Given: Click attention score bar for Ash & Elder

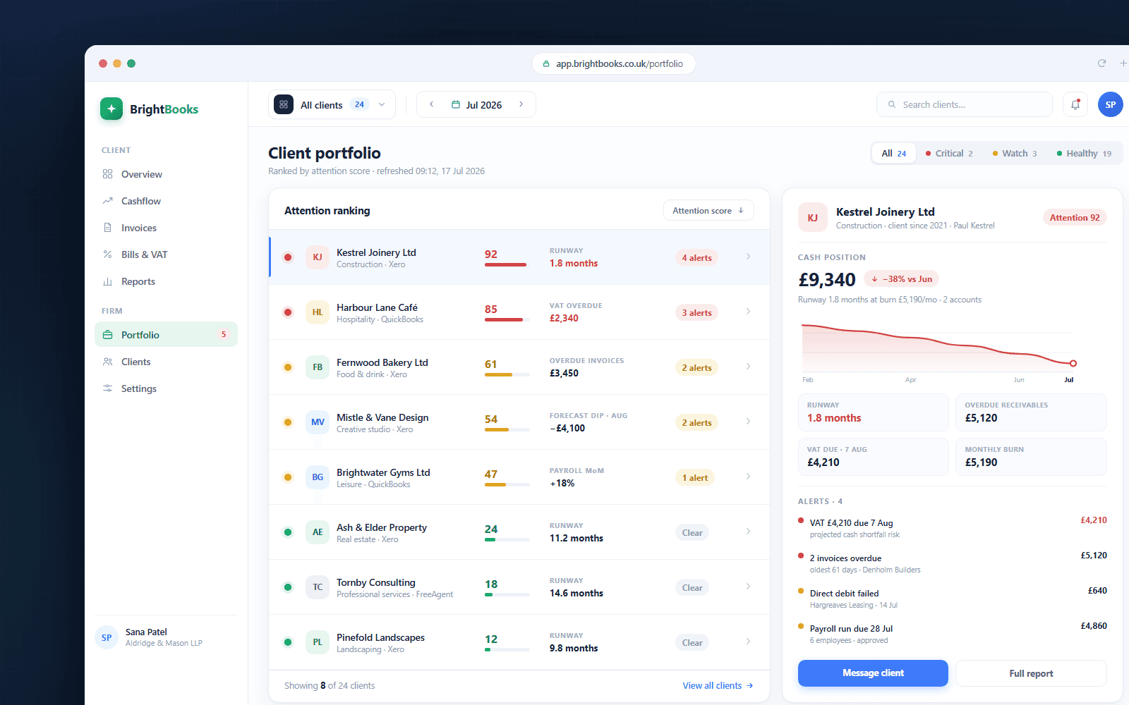Looking at the screenshot, I should (507, 540).
